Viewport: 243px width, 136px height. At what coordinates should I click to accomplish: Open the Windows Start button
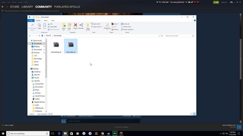[x=3, y=133]
